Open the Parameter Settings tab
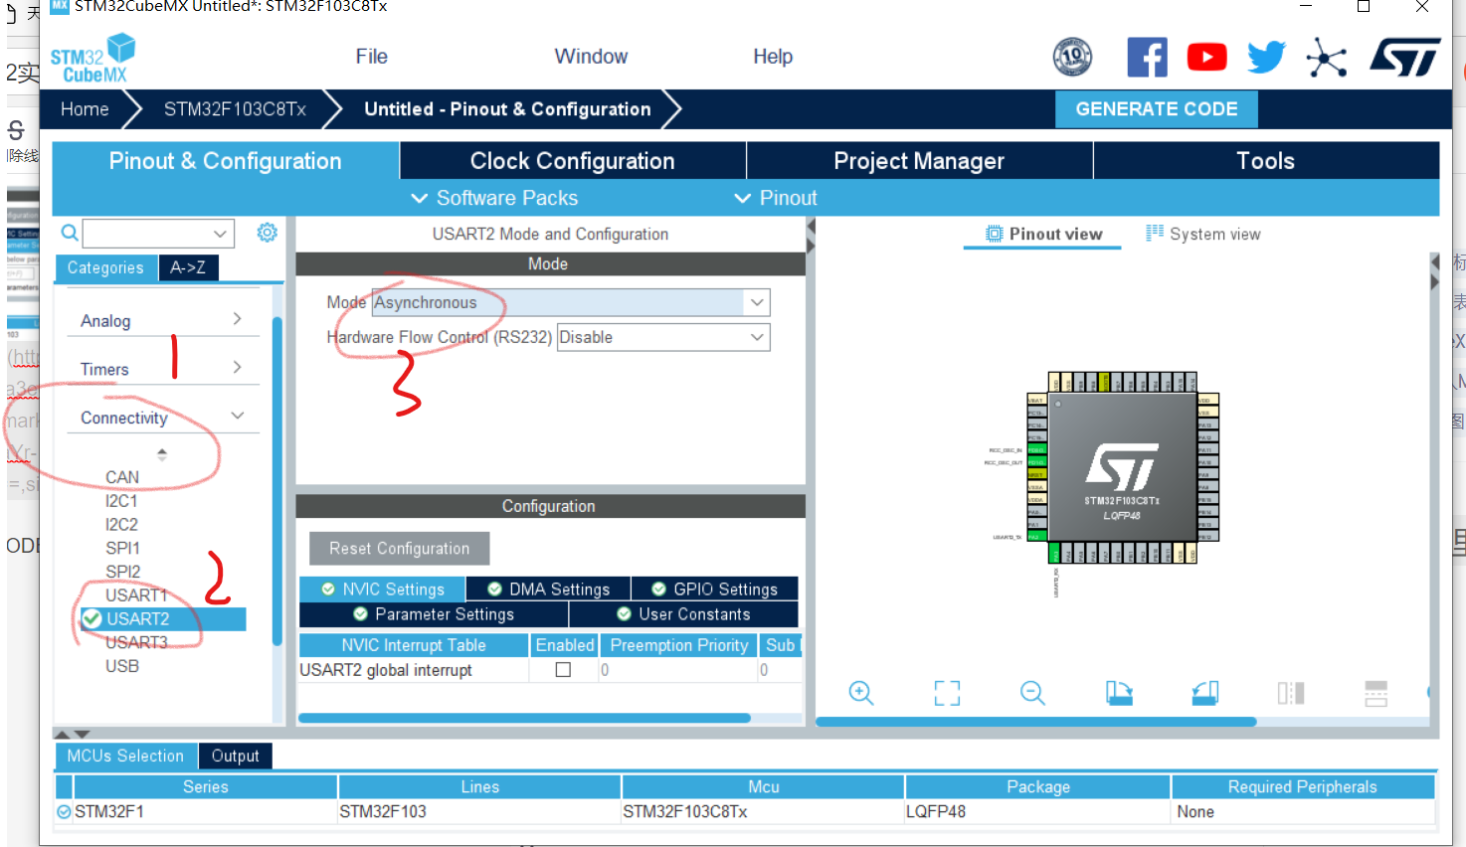This screenshot has height=847, width=1466. pos(434,614)
